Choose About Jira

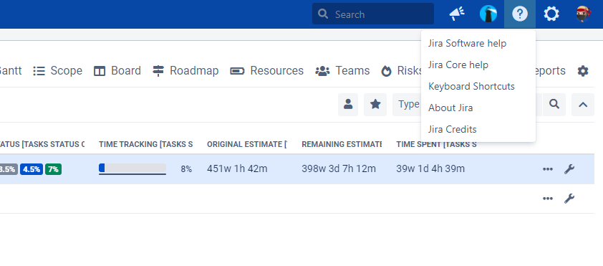click(450, 108)
